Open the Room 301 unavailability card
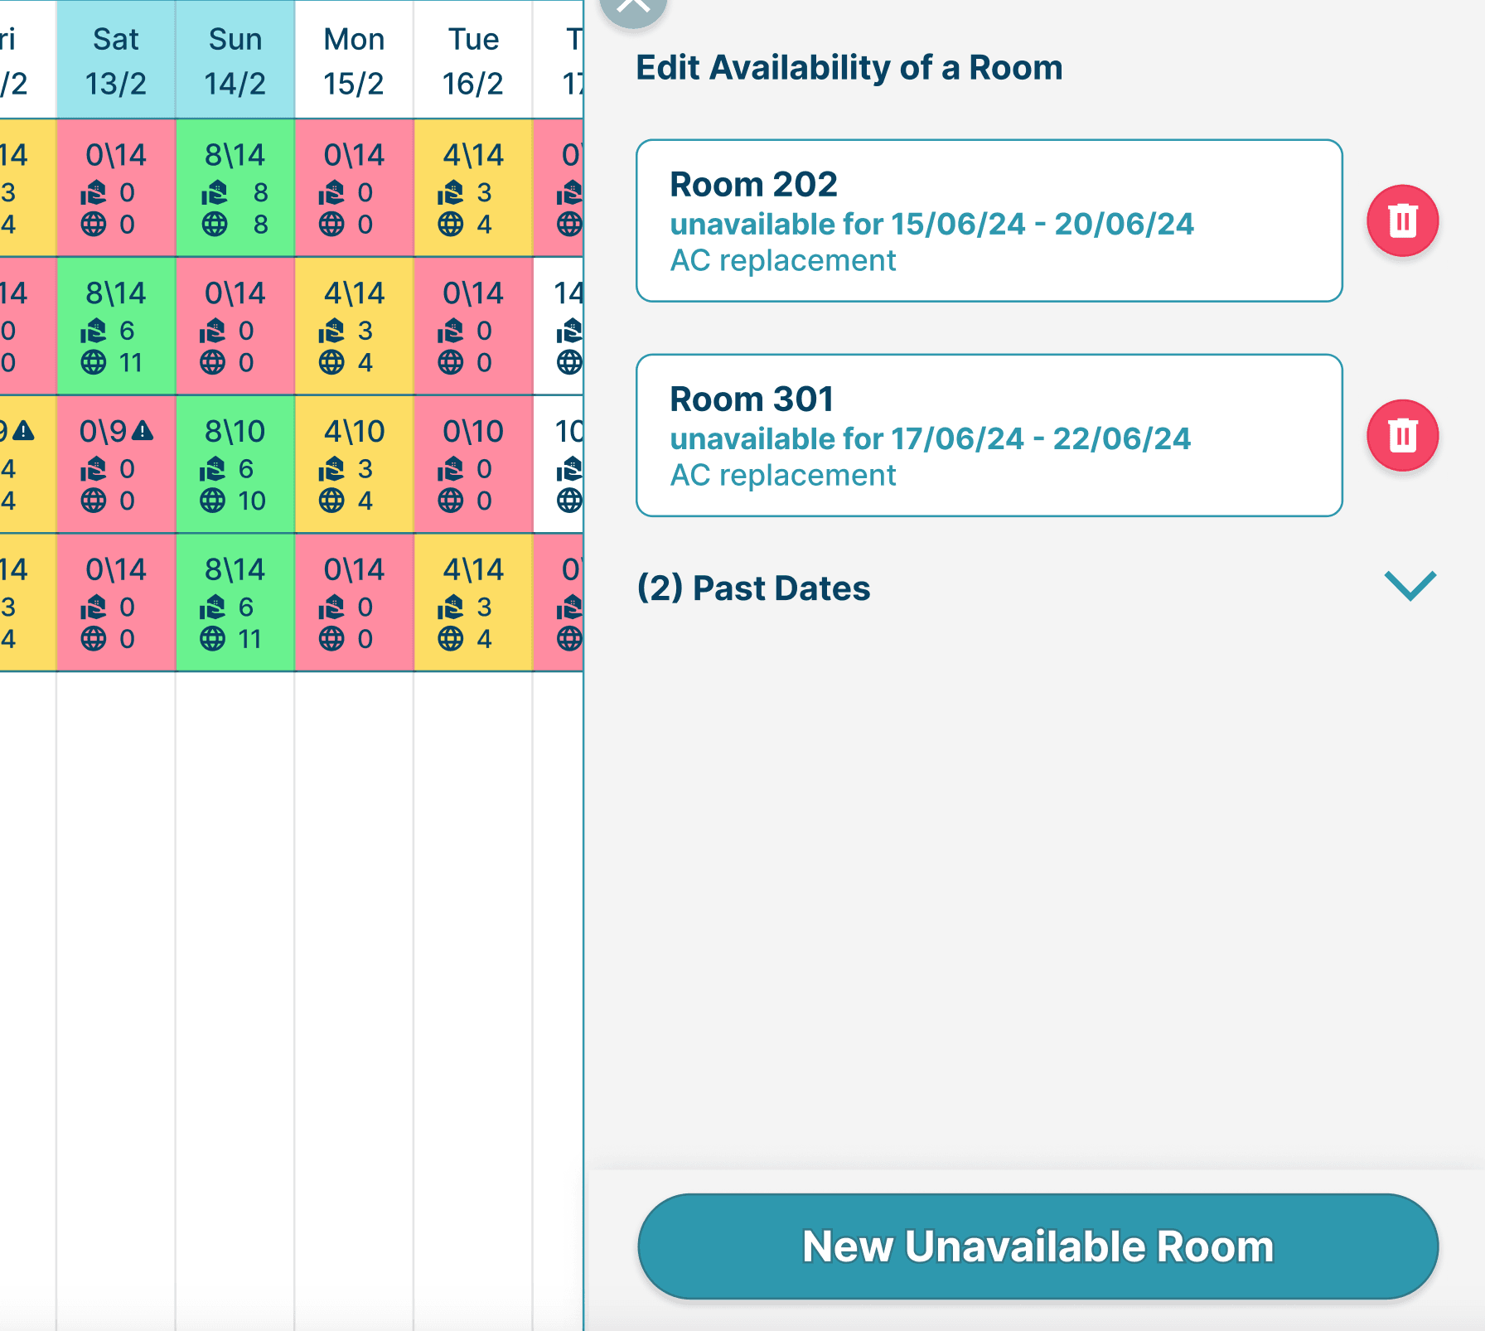Screen dimensions: 1485x1331 click(x=989, y=435)
